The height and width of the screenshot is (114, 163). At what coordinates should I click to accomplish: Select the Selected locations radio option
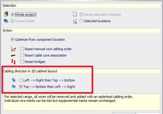[81, 21]
